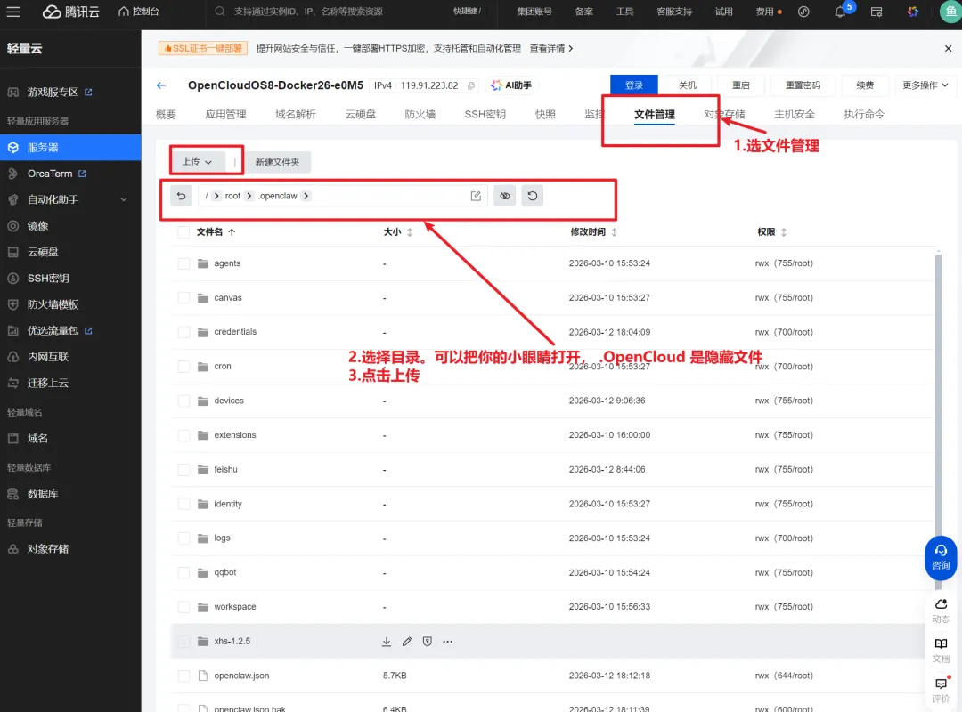Select 服务器 in the sidebar
962x712 pixels.
pos(70,147)
